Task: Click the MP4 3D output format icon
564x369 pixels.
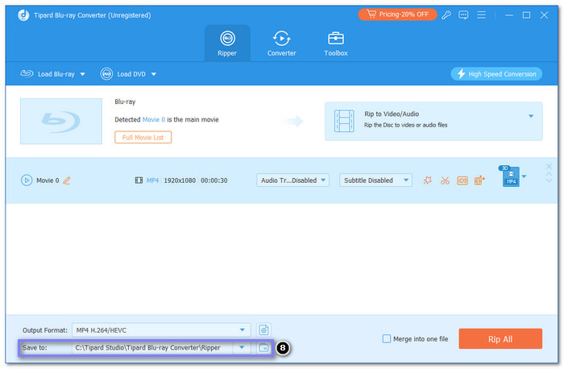Action: point(510,176)
